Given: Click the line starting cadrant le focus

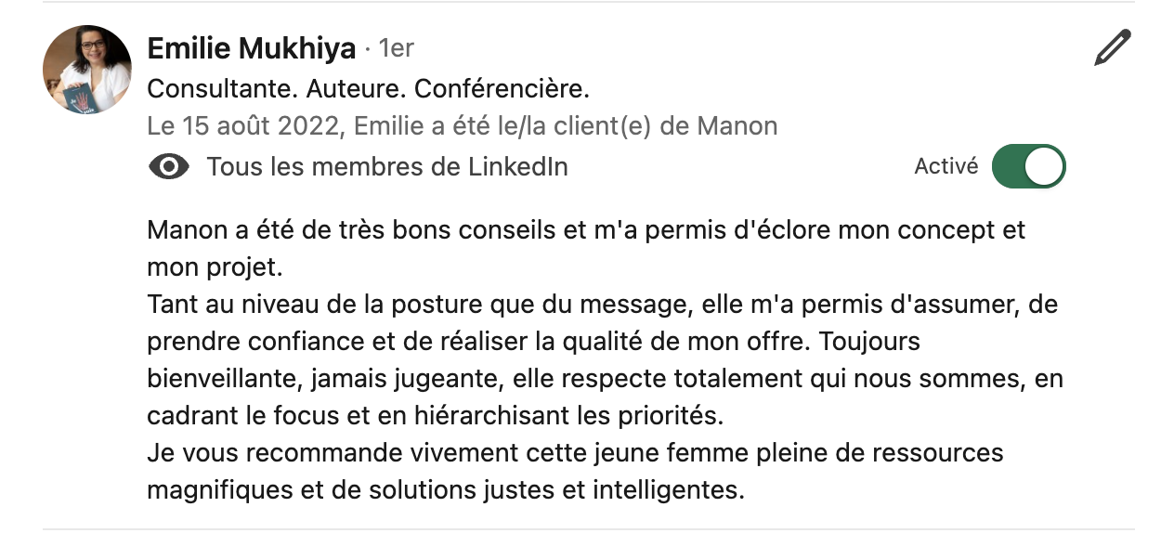Looking at the screenshot, I should click(435, 416).
